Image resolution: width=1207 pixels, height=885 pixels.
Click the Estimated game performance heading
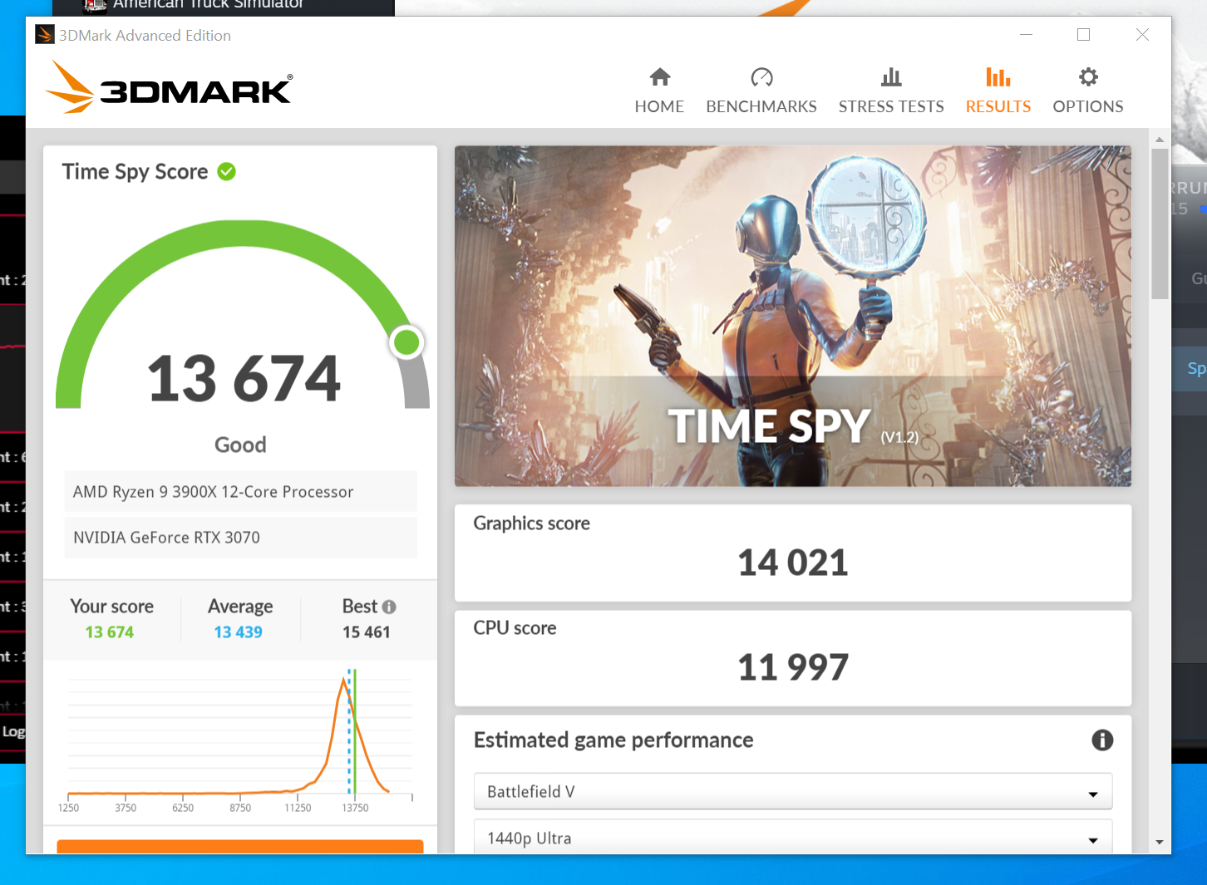click(x=613, y=740)
